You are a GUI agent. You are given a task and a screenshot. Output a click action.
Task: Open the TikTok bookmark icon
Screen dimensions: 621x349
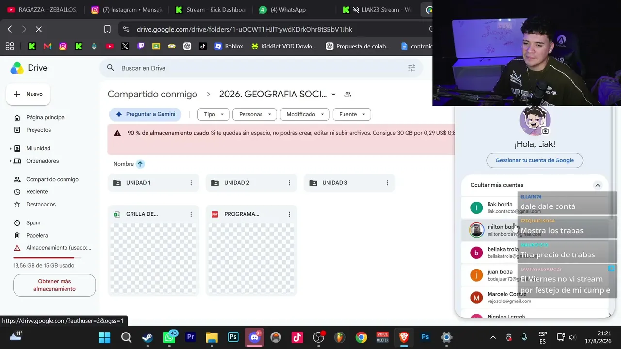203,46
